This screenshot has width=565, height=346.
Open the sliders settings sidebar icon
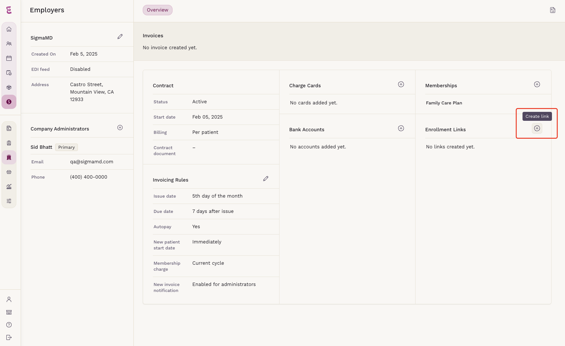point(9,201)
